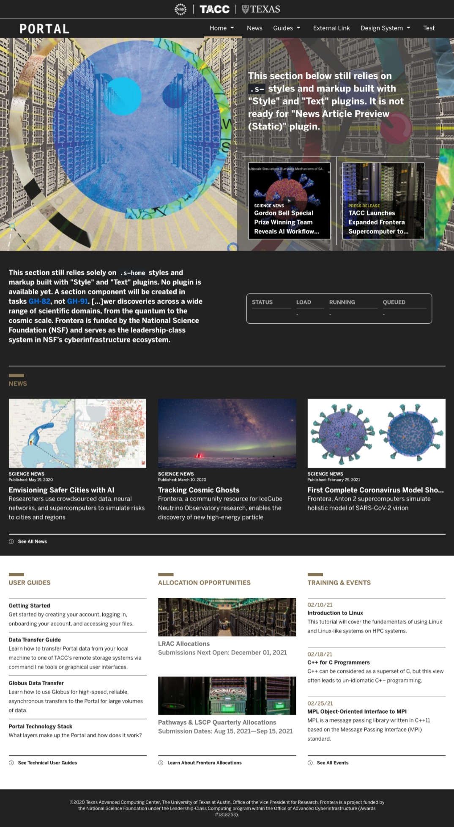Open the University of Texas logo
Viewport: 454px width, 827px height.
click(x=261, y=9)
